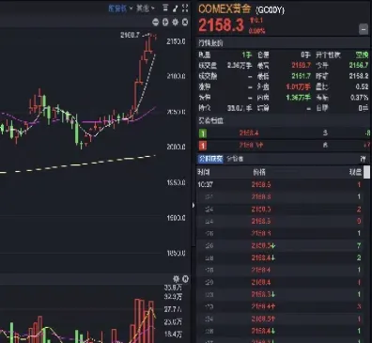Switch to the tick-by-tick trades tab
Viewport: 372px width, 343px height.
click(x=210, y=159)
